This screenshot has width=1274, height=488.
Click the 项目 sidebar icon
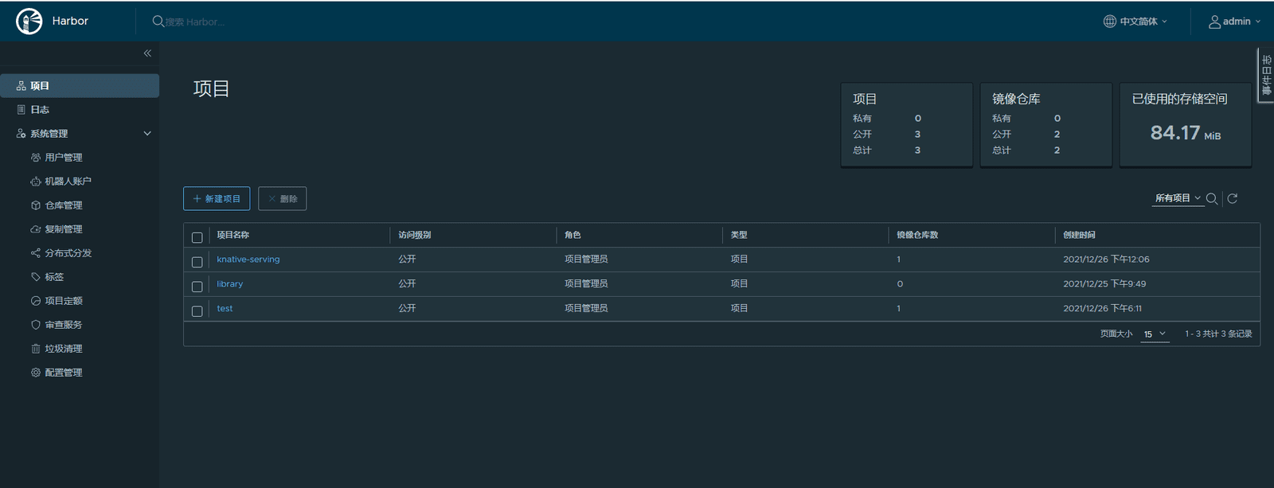click(x=21, y=86)
